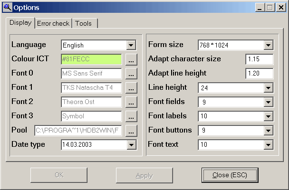Expand the Font fields size dropdown

click(x=269, y=102)
